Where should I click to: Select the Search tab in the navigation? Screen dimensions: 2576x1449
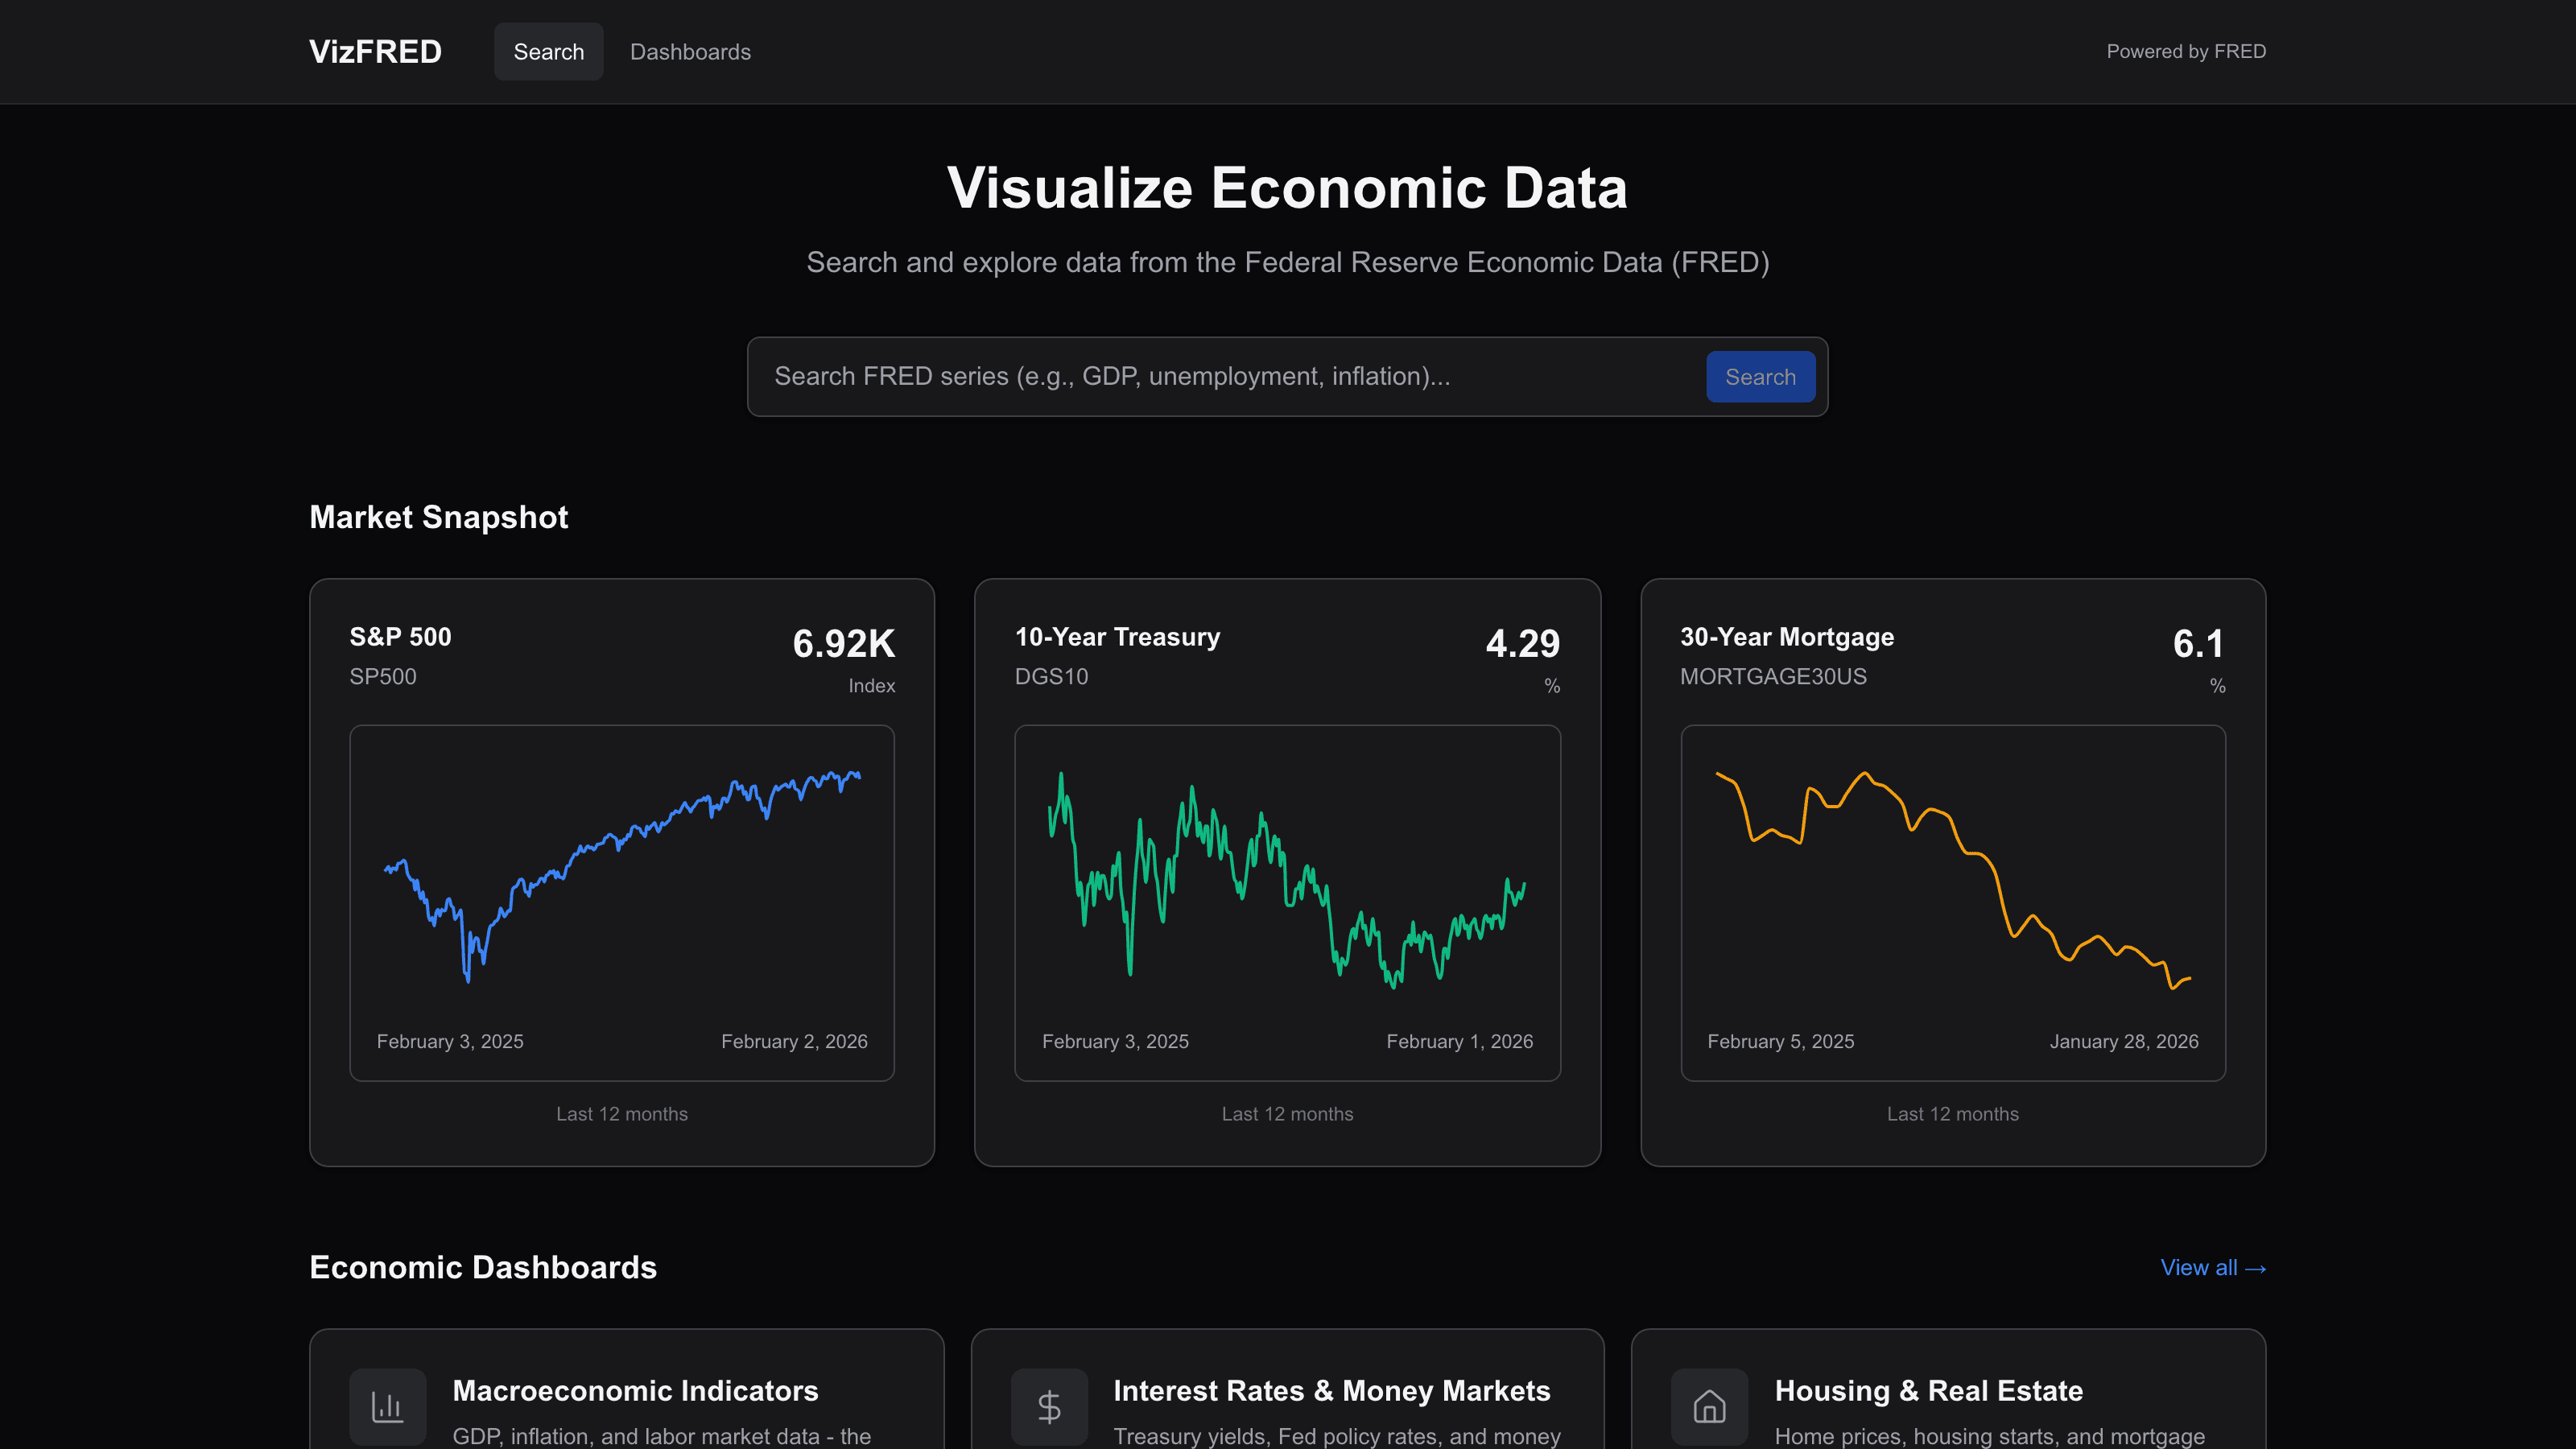coord(548,51)
